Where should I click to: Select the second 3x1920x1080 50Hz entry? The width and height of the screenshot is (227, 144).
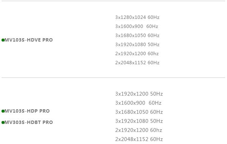[139, 121]
